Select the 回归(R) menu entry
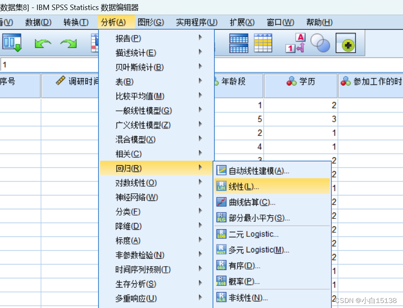This screenshot has width=403, height=308. (156, 168)
